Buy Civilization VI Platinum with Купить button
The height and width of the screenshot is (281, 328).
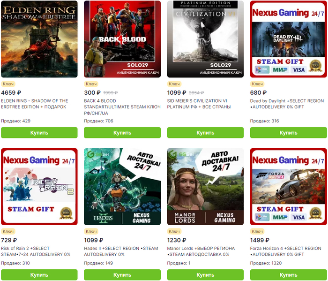205,133
